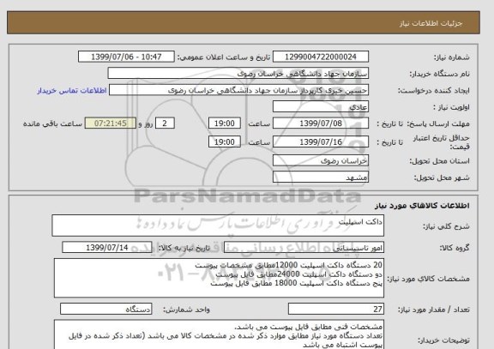The width and height of the screenshot is (494, 349).
Task: Click the تاریخ و ساعت اعلان عمومی label
Action: [x=224, y=57]
